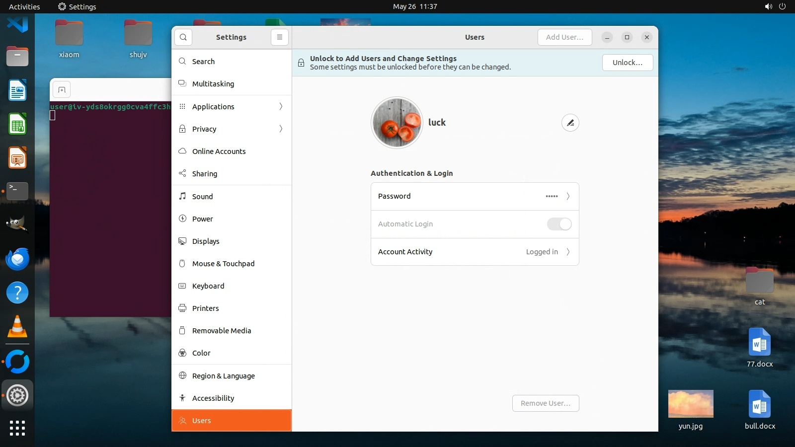Click the Unlock... button

[x=627, y=63]
